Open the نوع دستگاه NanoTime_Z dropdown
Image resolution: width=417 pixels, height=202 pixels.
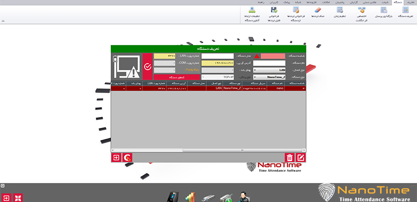coord(269,77)
